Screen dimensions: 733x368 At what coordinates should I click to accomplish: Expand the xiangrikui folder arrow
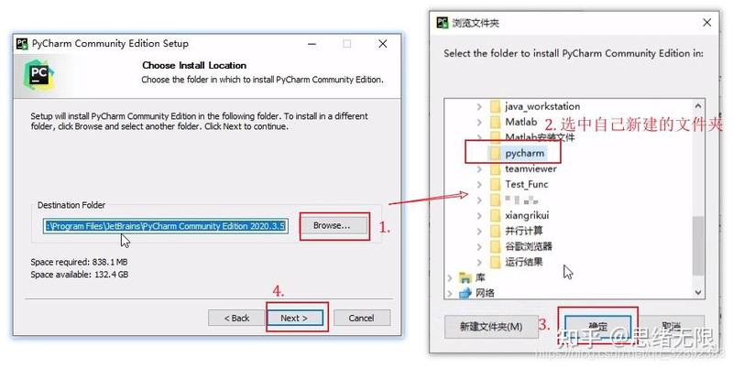coord(479,216)
